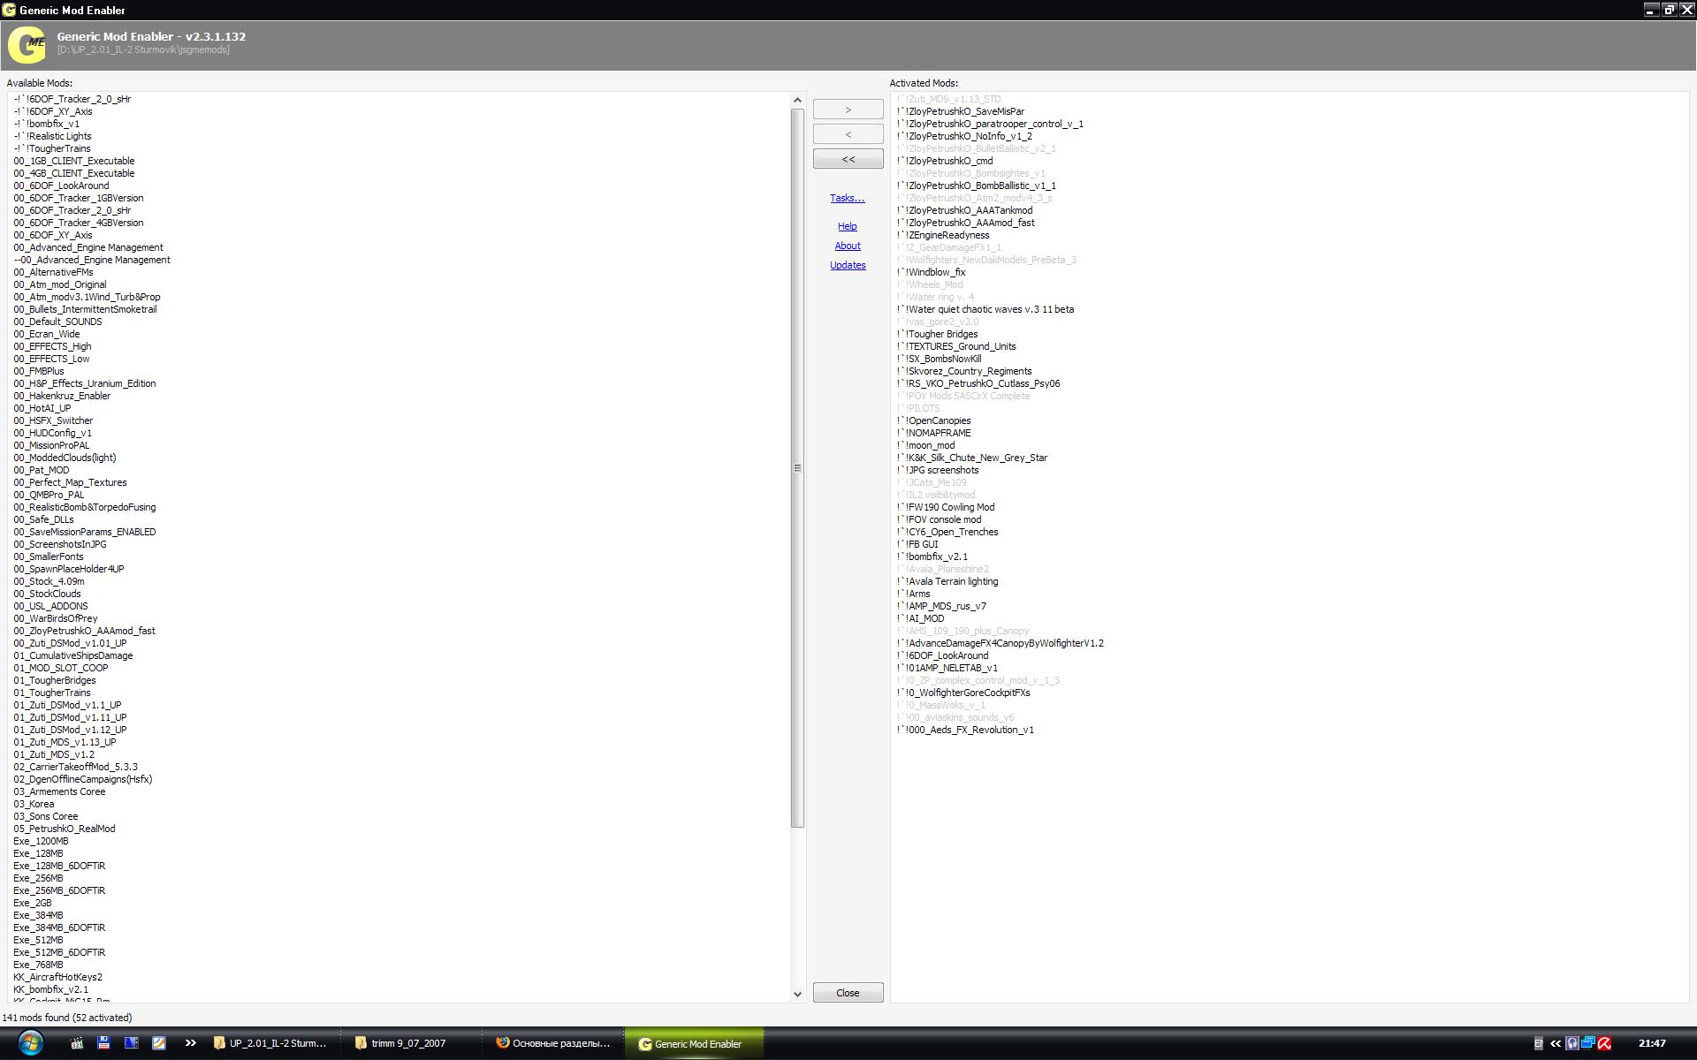Open the Tasks... link
This screenshot has width=1697, height=1060.
point(847,198)
